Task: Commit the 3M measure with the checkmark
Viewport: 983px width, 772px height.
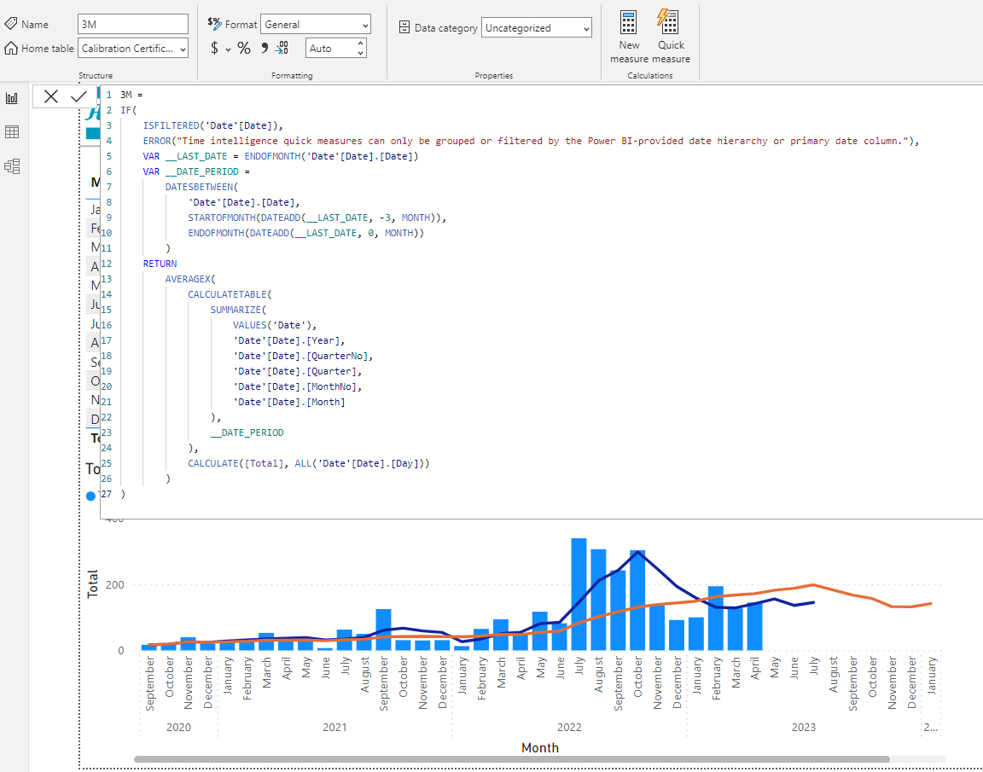Action: coord(79,96)
